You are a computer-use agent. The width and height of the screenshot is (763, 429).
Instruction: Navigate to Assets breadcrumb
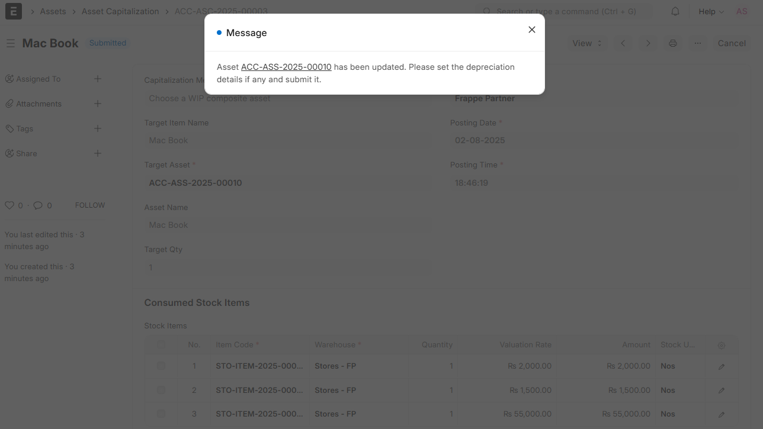53,11
